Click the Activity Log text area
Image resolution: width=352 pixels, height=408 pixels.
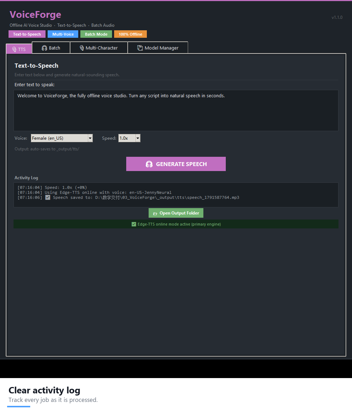pos(176,195)
